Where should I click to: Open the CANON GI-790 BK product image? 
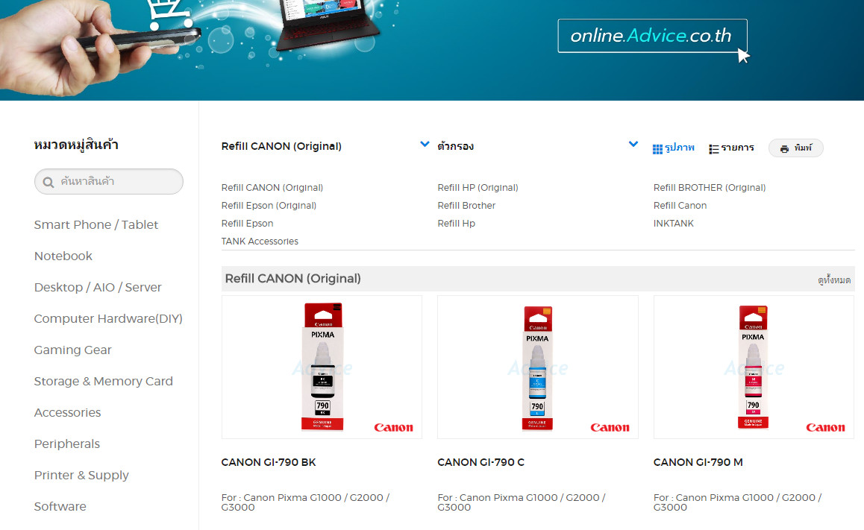[x=322, y=367]
